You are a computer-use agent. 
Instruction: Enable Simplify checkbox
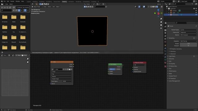point(170,64)
